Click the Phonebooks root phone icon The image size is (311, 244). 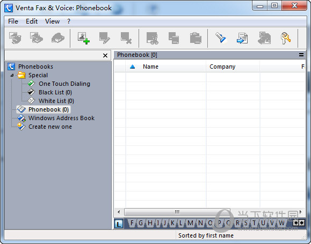coord(11,66)
